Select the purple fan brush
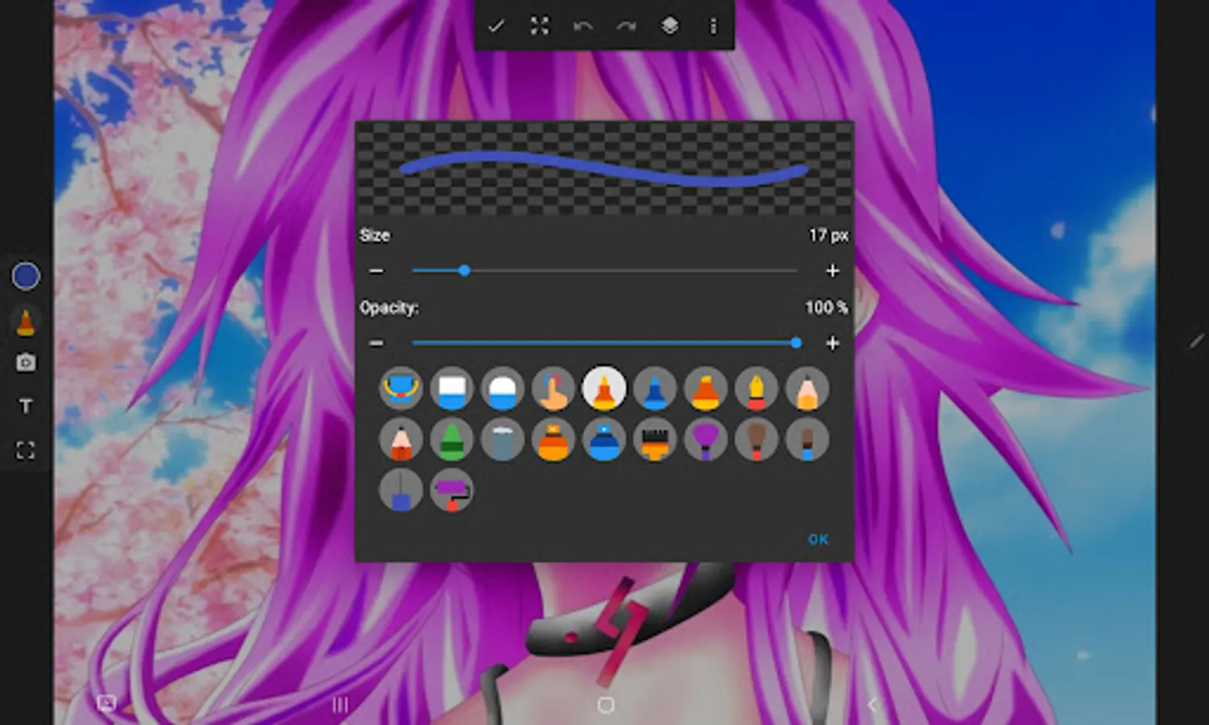1209x725 pixels. coord(706,441)
